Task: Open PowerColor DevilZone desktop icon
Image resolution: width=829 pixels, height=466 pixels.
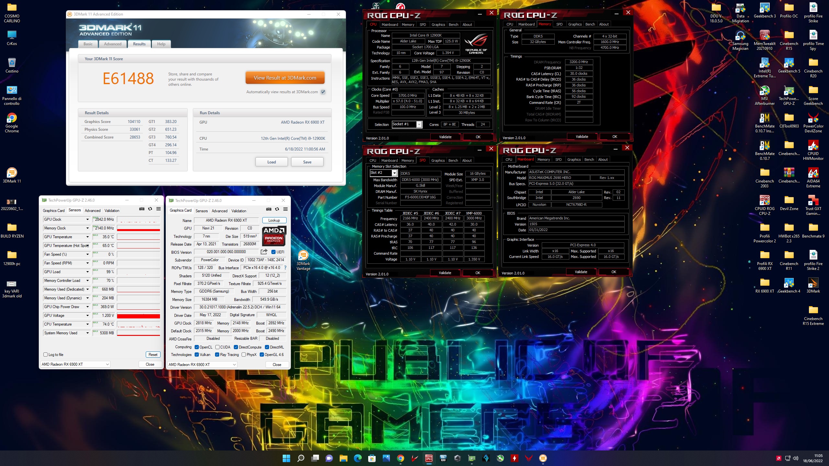Action: [813, 123]
